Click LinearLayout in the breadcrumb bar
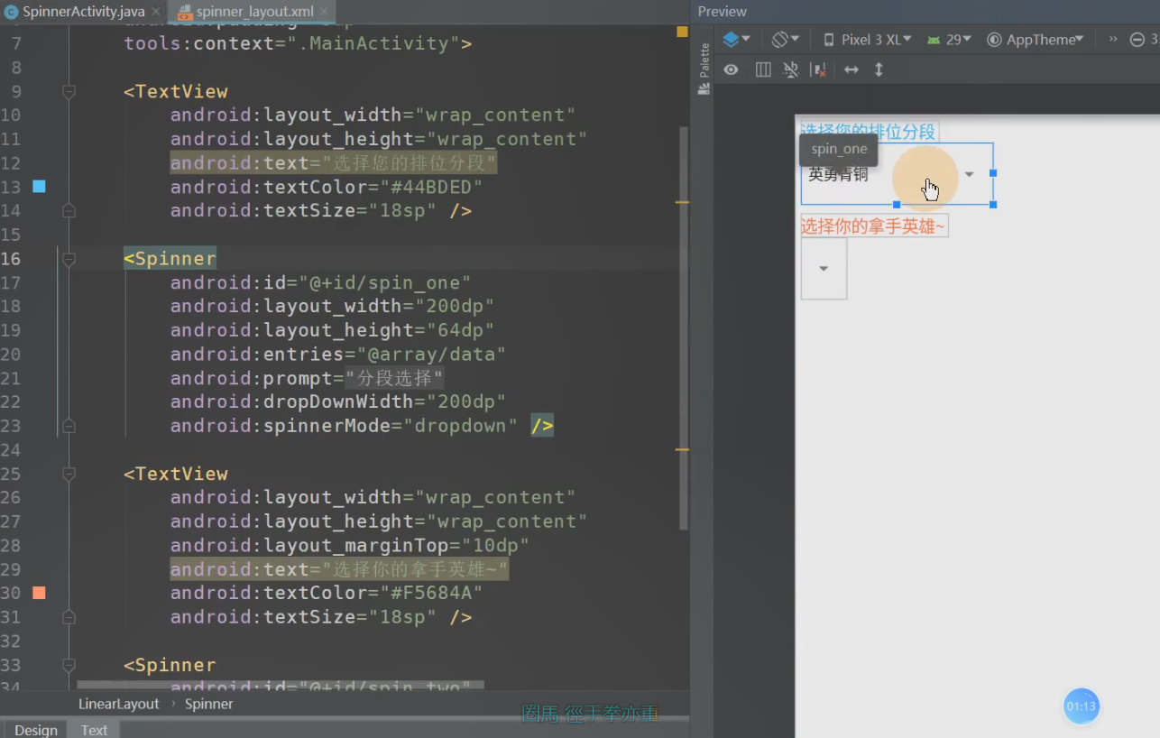The image size is (1160, 738). 118,704
